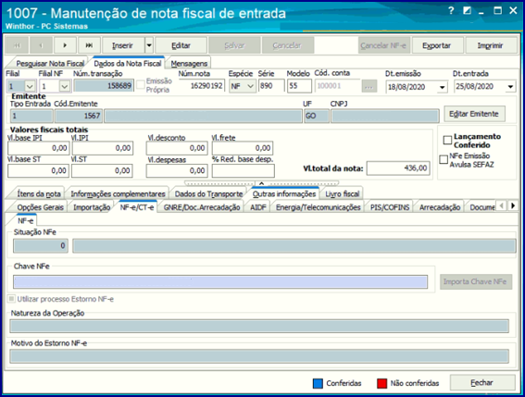Select the Outras informações tab
The image size is (525, 397).
pos(284,193)
